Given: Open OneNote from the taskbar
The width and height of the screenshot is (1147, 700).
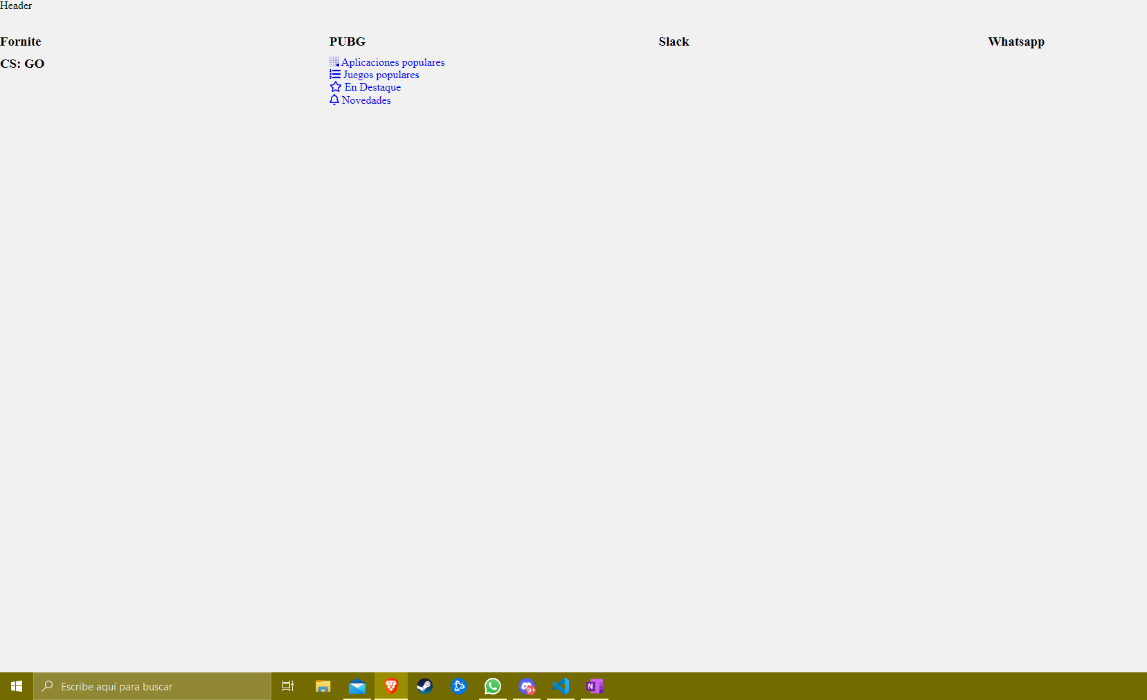Looking at the screenshot, I should click(595, 686).
